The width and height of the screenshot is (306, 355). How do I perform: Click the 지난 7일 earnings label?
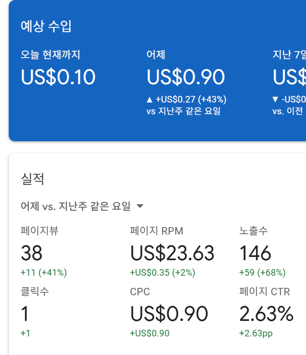[x=289, y=55]
